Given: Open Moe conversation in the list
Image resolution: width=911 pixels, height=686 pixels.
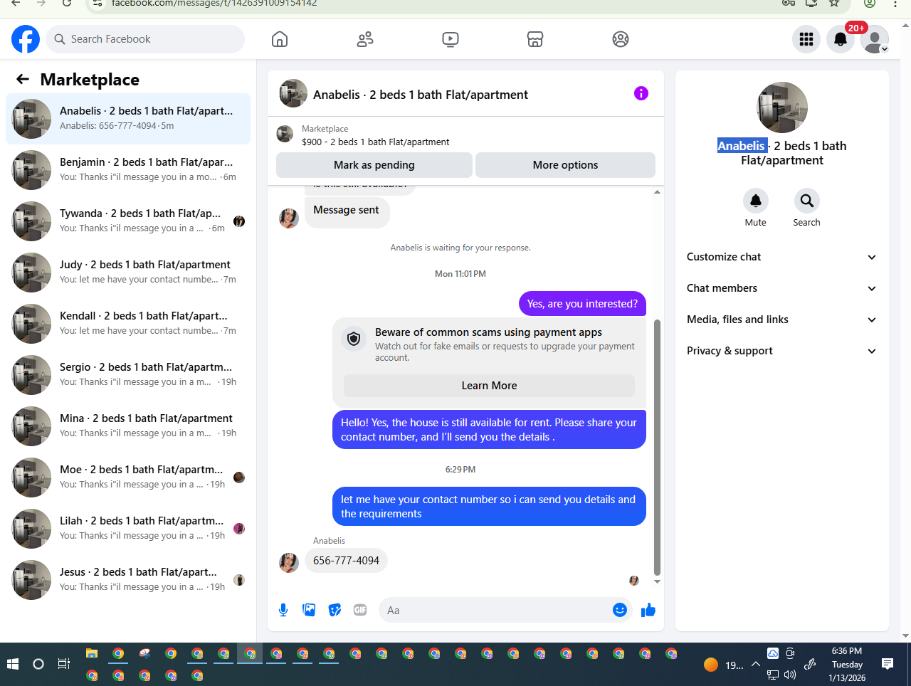Looking at the screenshot, I should 128,477.
